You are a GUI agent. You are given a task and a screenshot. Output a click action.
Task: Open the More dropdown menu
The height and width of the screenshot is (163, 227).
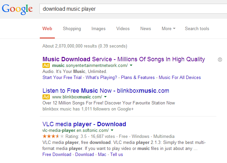pos(168,28)
